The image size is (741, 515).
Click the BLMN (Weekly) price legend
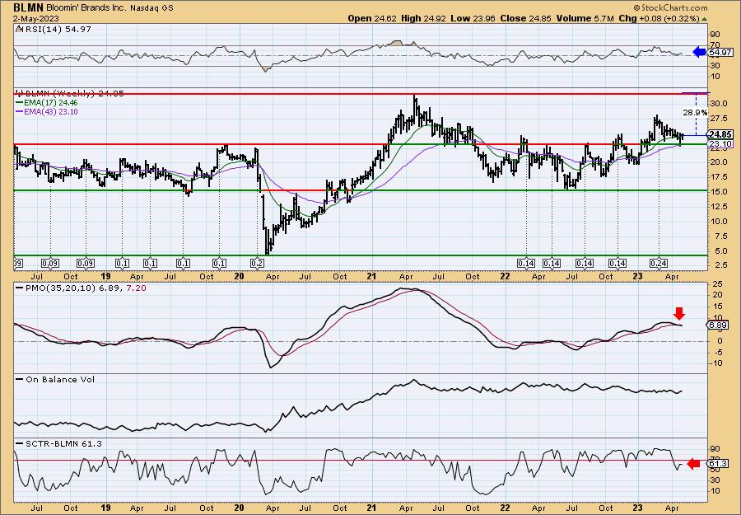74,94
